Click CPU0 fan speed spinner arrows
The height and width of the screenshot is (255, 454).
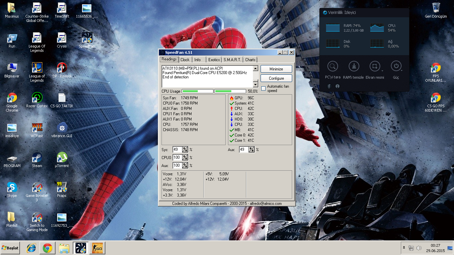[x=185, y=158]
